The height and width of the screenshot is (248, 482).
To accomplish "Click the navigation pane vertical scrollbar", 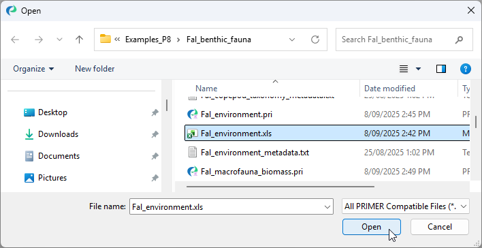I will (x=167, y=105).
